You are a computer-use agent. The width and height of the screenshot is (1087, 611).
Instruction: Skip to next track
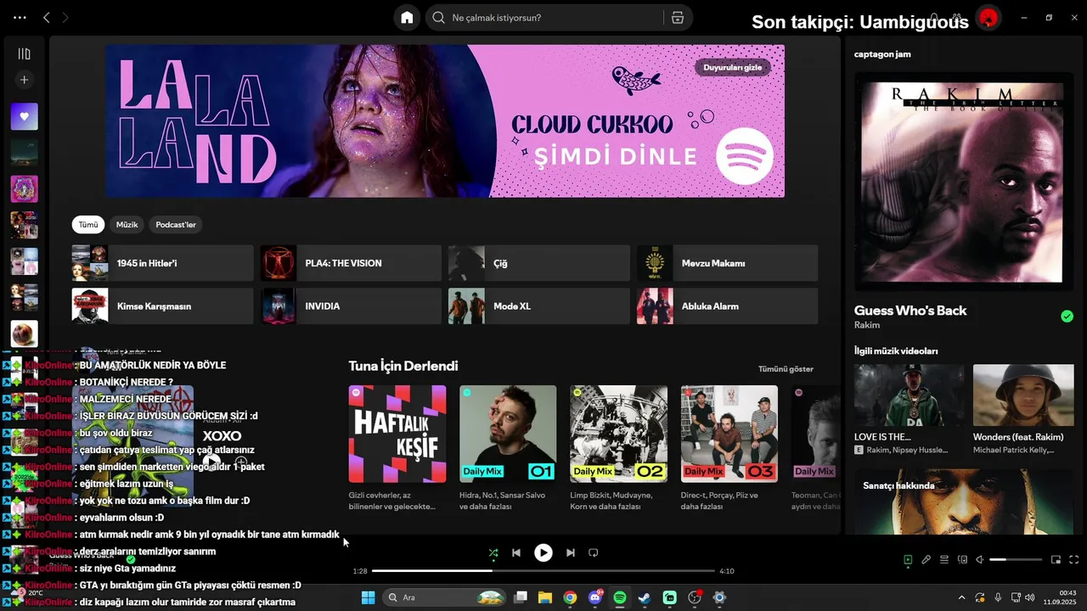pos(571,552)
